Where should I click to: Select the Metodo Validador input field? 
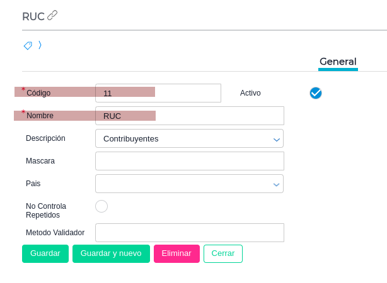point(189,233)
